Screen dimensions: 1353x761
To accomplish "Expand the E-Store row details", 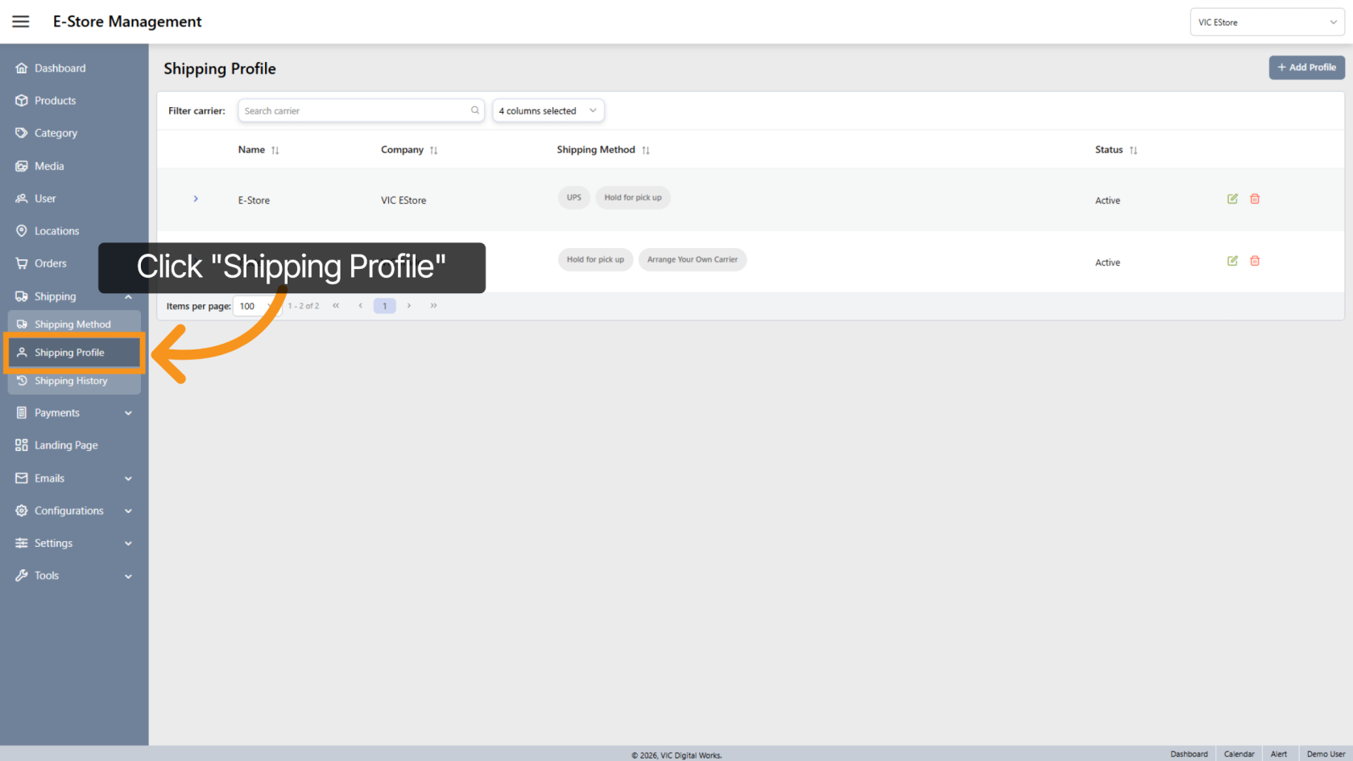I will pos(196,199).
